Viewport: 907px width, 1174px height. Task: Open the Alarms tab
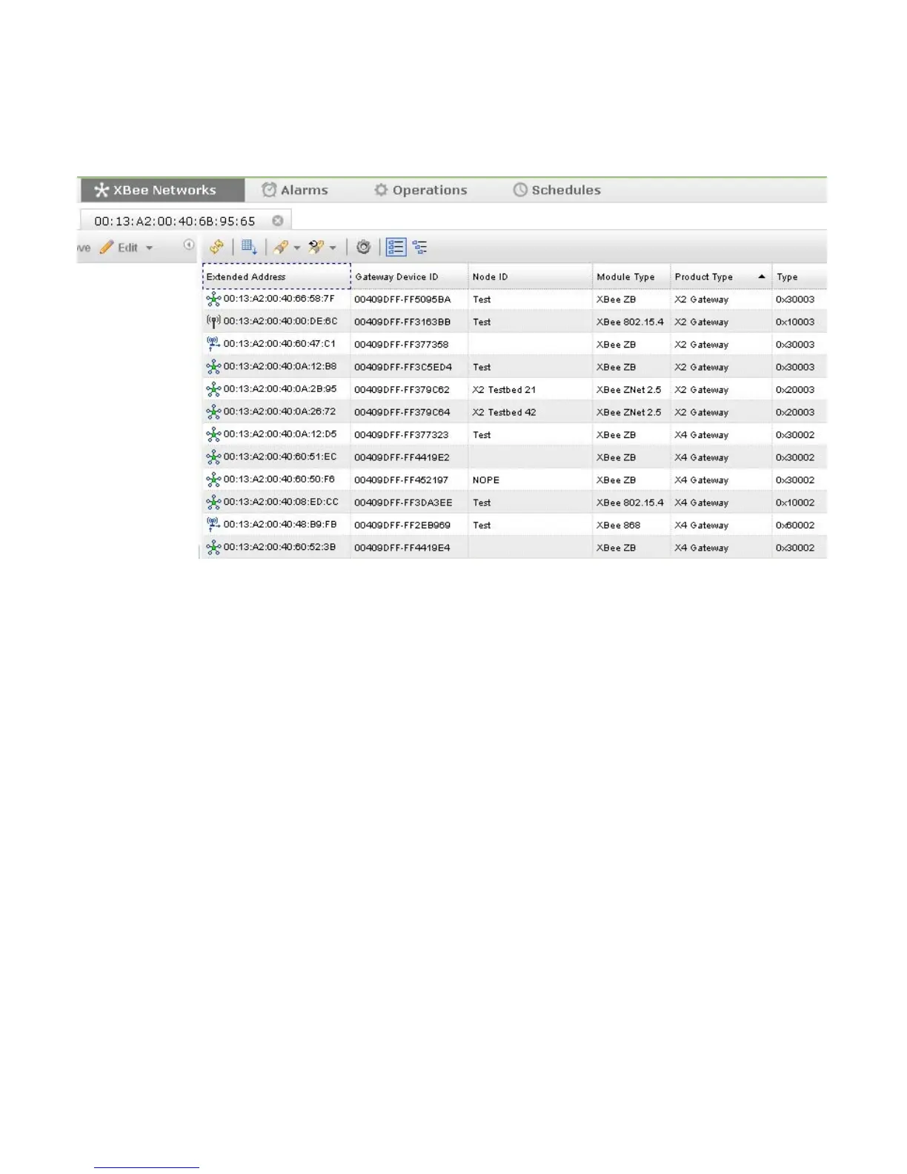pos(295,190)
